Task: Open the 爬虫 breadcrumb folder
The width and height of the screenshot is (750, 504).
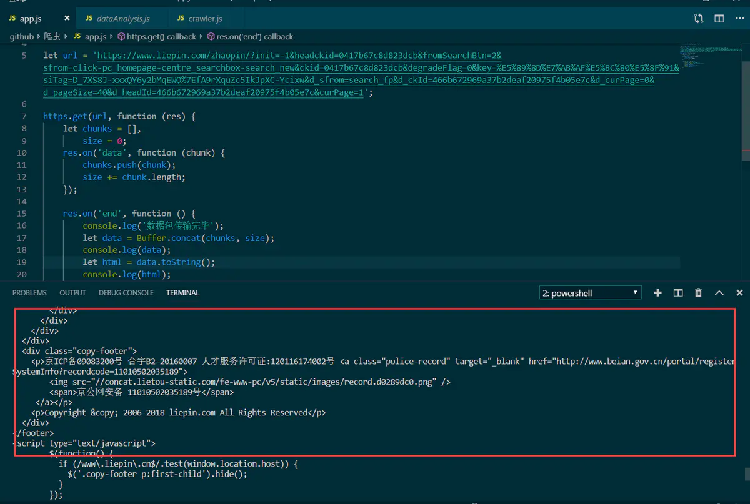Action: [x=52, y=37]
